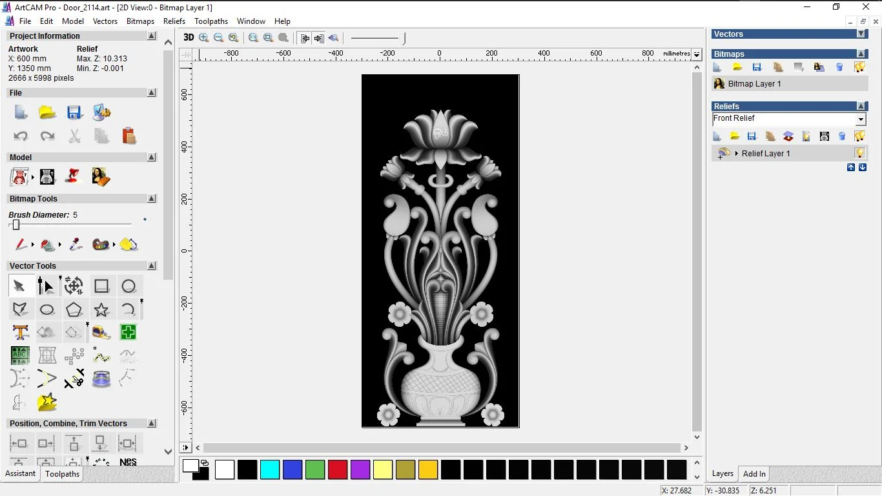Viewport: 882px width, 496px height.
Task: Open the Toolpaths menu
Action: [211, 21]
